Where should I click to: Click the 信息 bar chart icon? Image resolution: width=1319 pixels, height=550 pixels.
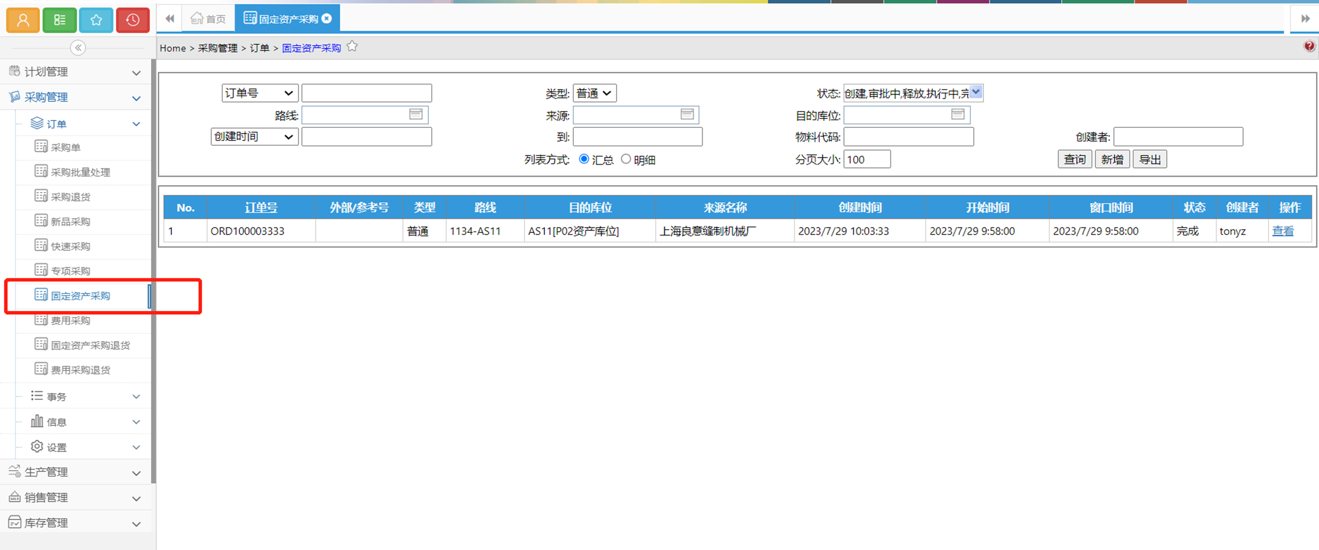click(x=37, y=421)
